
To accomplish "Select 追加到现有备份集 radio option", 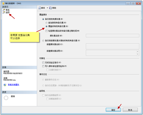I will click(46, 23).
